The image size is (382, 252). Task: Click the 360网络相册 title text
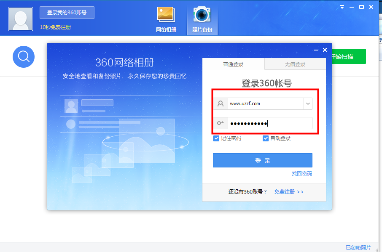[x=124, y=62]
